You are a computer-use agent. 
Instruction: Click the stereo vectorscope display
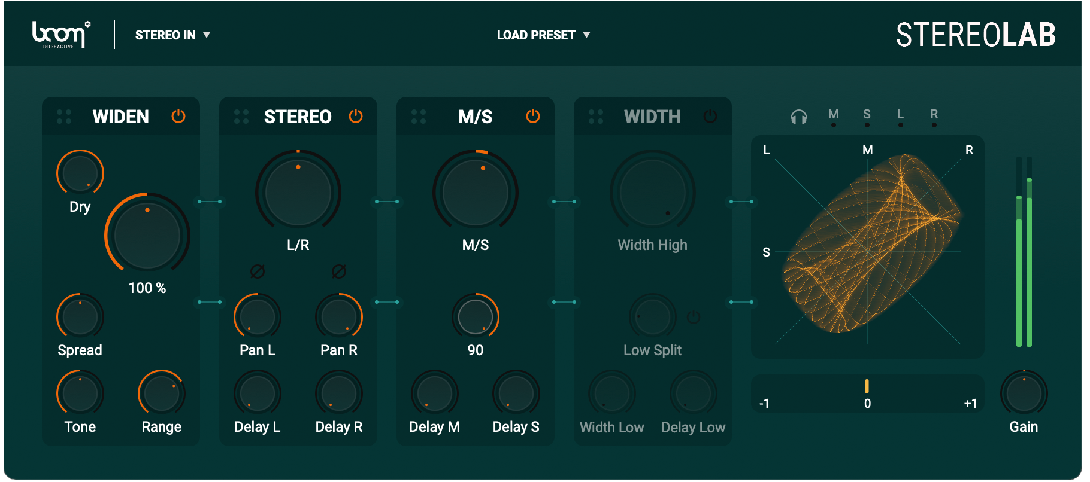click(867, 246)
